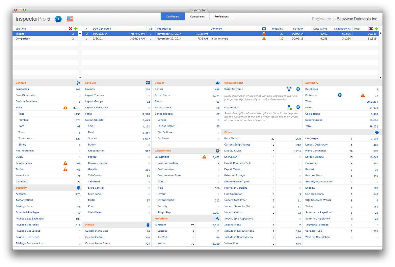Click the clock icon beside InspectorPro 5
395x267 pixels.
coord(58,19)
